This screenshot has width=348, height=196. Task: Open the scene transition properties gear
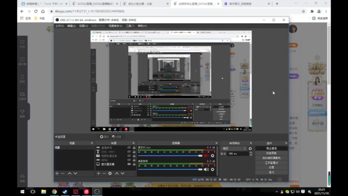click(250, 149)
